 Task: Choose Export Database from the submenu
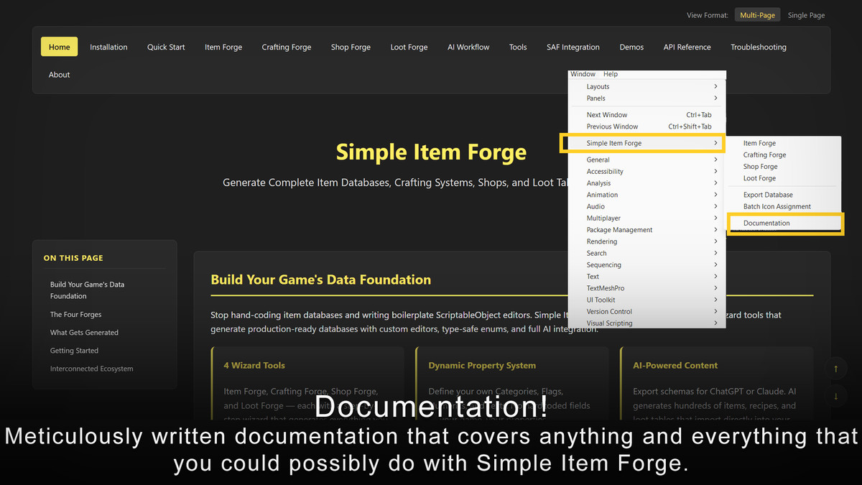pyautogui.click(x=769, y=194)
